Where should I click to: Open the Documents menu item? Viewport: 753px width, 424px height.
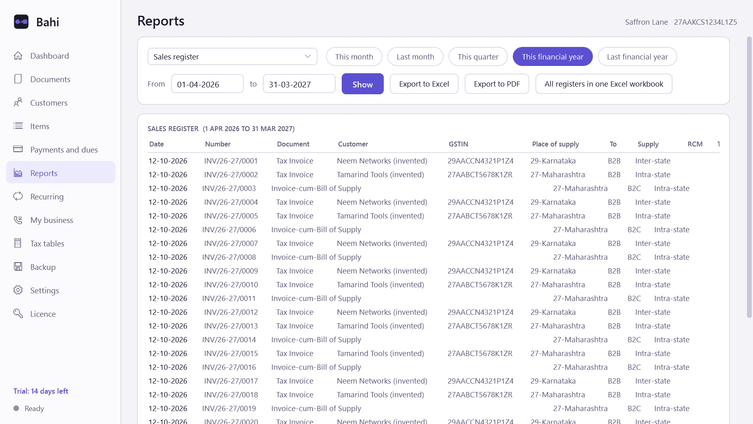tap(61, 79)
